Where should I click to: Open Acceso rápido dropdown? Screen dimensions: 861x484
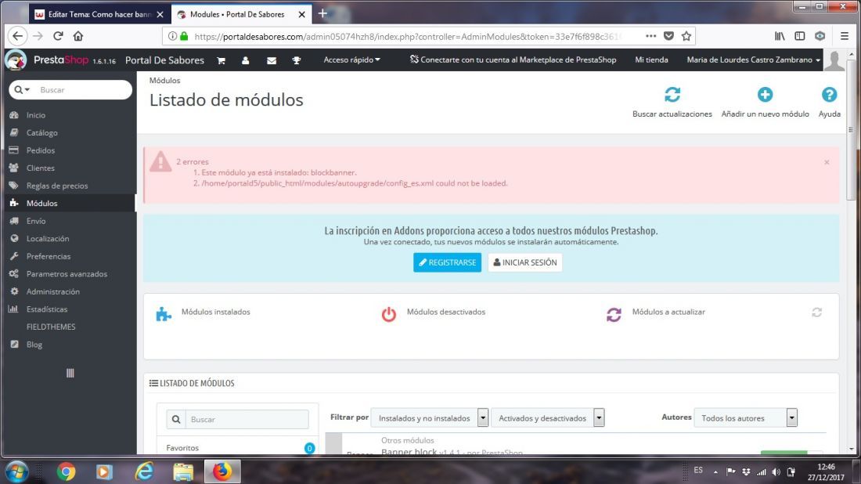coord(352,60)
